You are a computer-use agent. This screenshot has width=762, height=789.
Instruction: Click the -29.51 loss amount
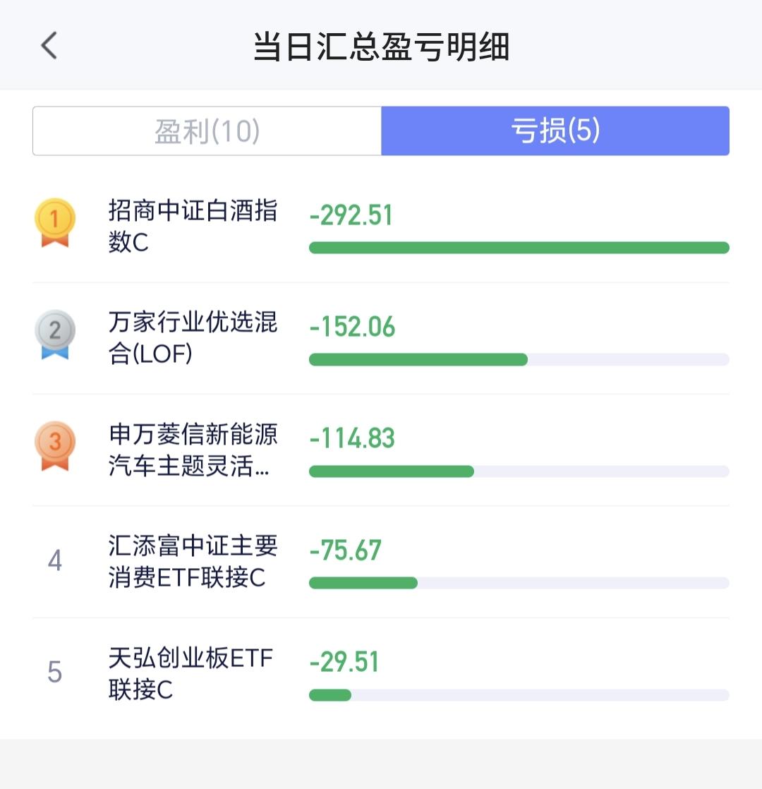(344, 662)
